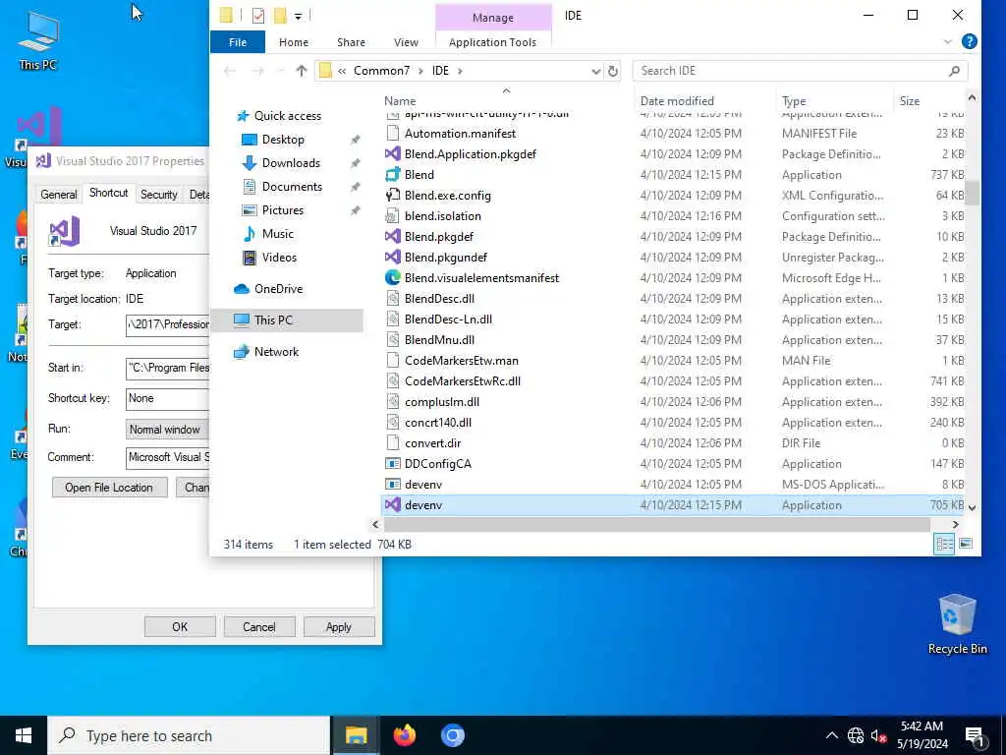Sort by Name column header

(507, 101)
